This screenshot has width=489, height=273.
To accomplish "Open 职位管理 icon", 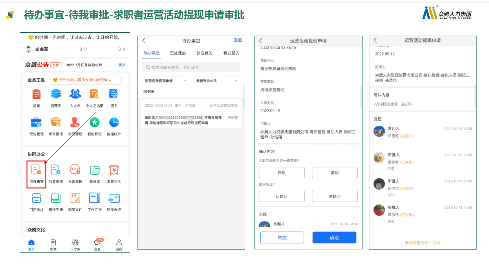I will click(x=36, y=122).
